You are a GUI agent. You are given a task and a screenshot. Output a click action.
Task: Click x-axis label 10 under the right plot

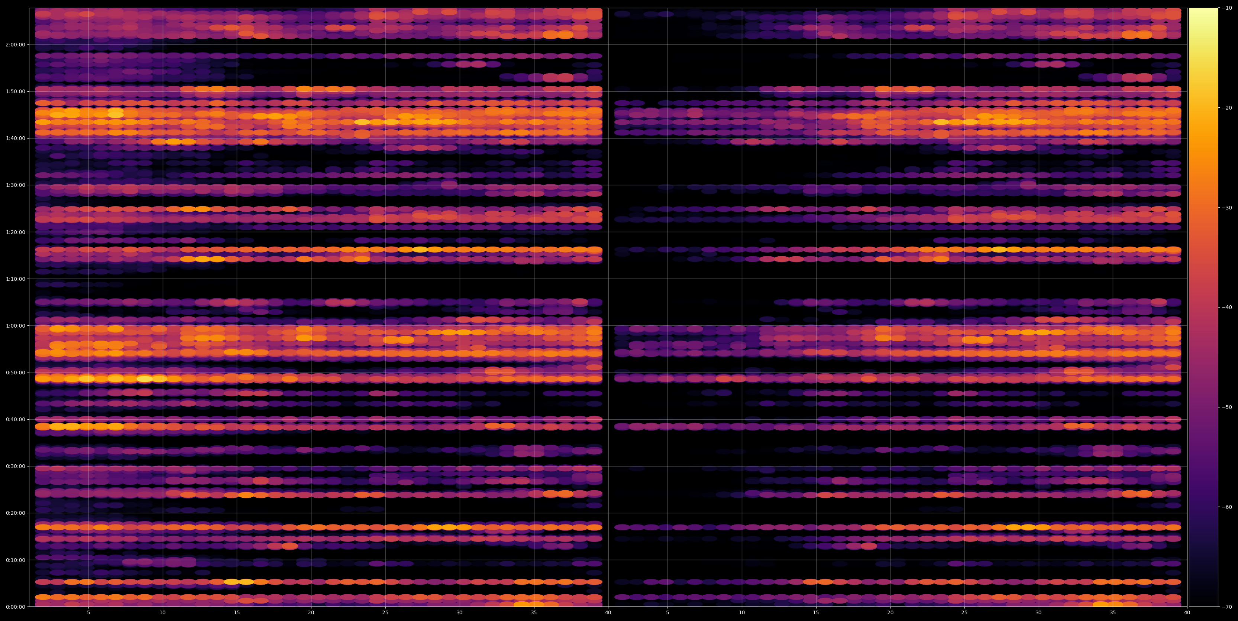click(741, 613)
